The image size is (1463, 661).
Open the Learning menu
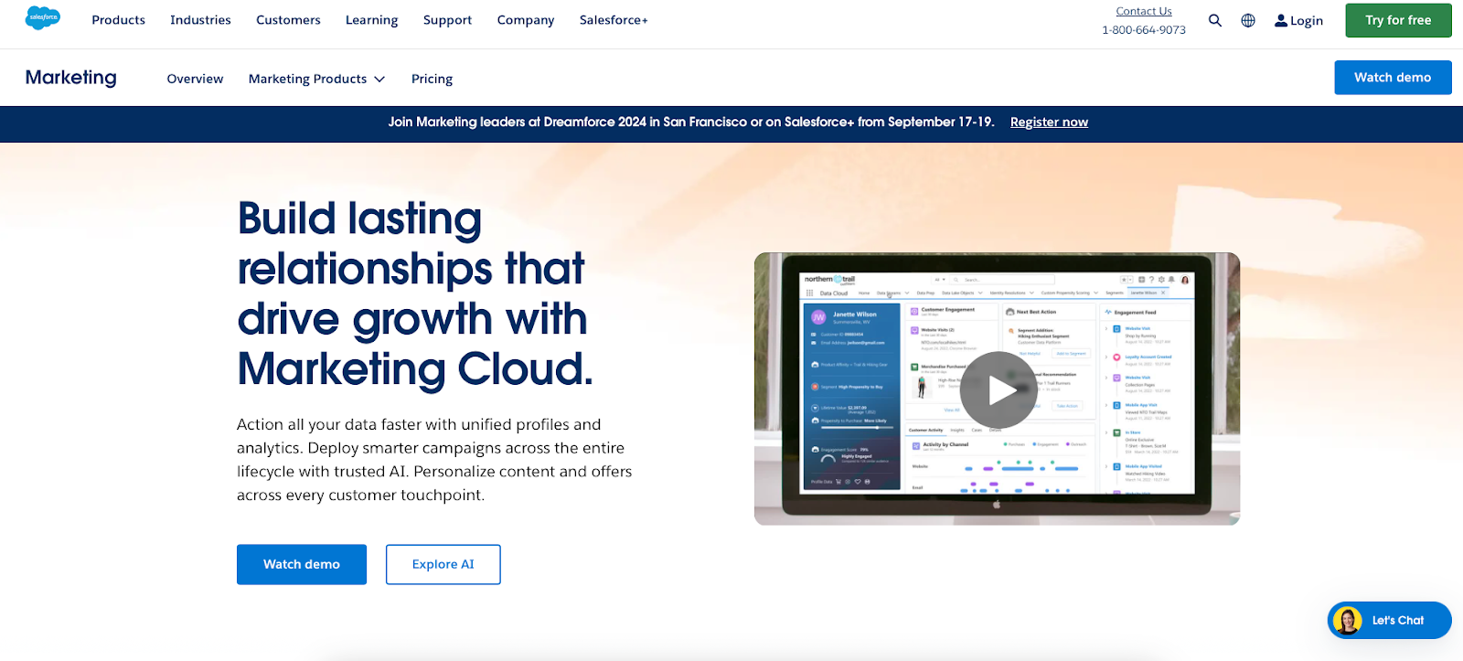pyautogui.click(x=371, y=20)
